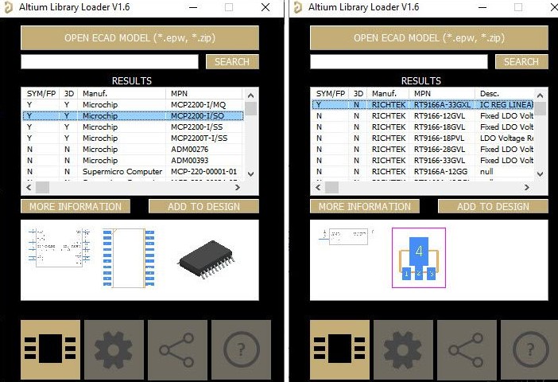Click scroll right arrow in right results list
558x382 pixels.
527,187
